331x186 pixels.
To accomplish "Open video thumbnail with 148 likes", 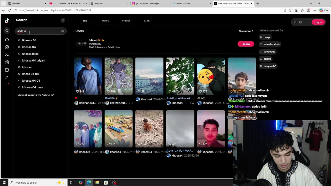I will click(88, 76).
